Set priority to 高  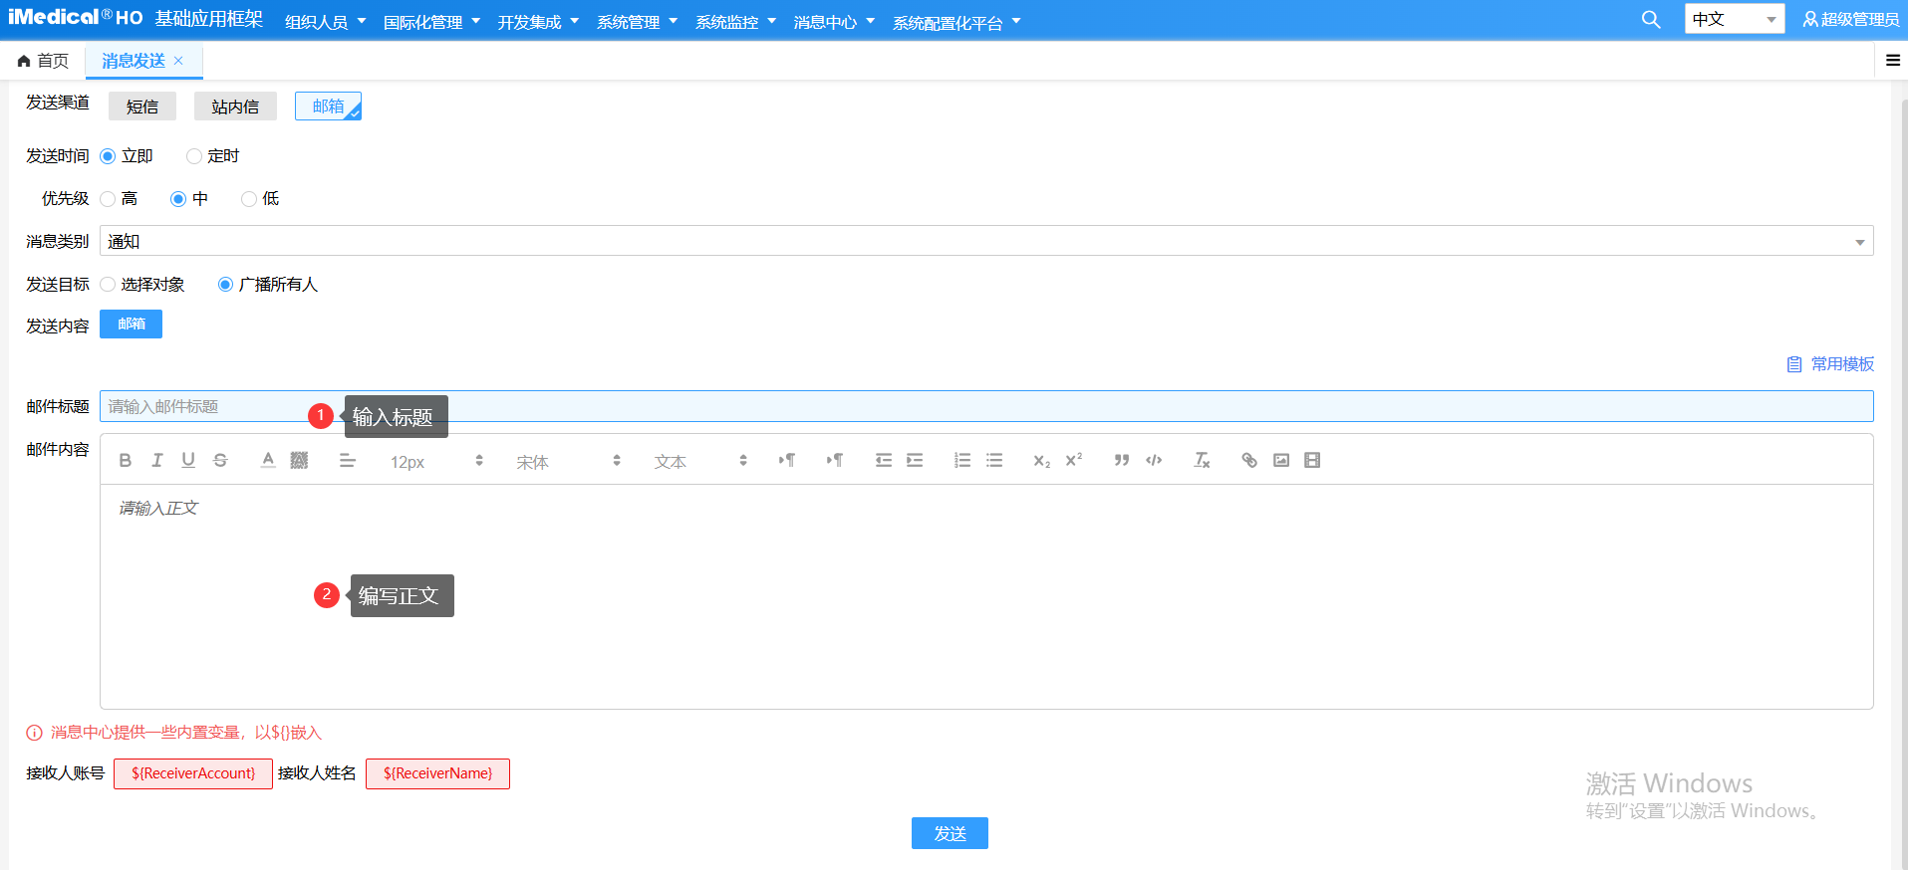pos(109,199)
